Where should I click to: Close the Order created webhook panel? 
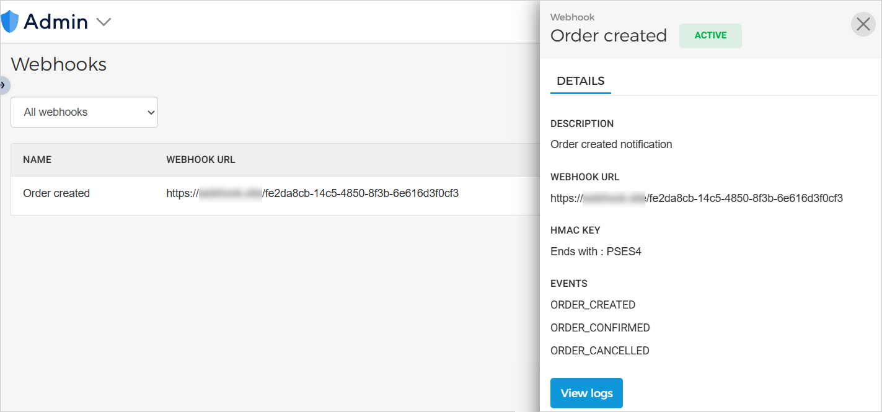pos(863,24)
